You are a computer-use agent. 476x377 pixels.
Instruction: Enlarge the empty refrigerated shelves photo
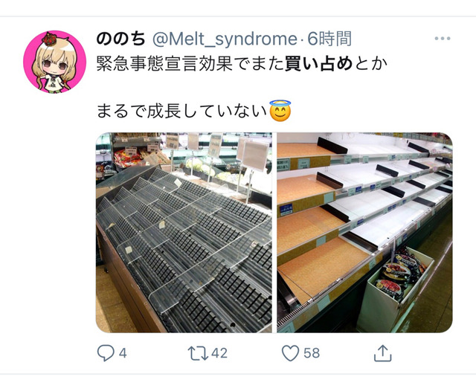point(364,233)
